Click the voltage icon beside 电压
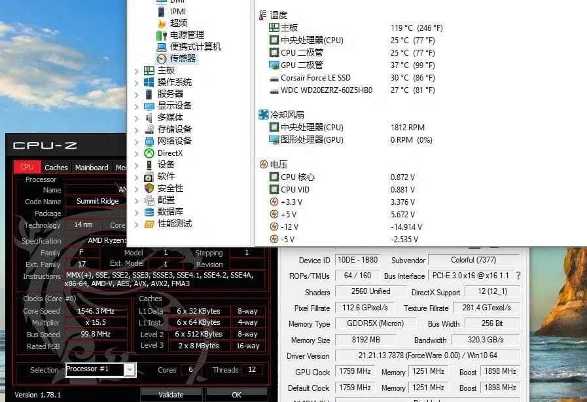This screenshot has height=402, width=587. [x=264, y=164]
